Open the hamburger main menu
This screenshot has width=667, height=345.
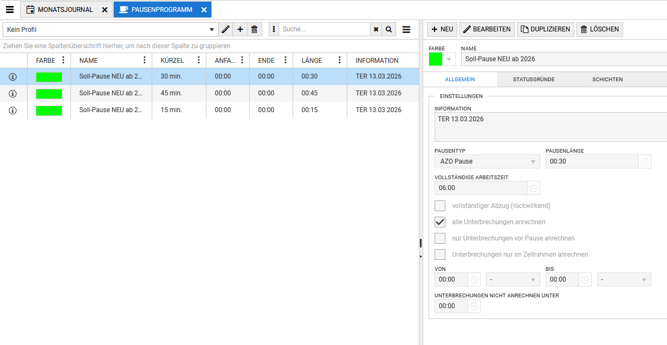[x=10, y=9]
